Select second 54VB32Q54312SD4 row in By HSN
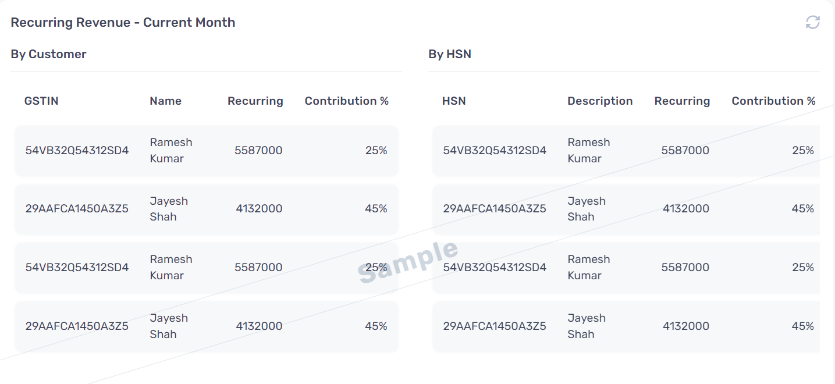 pos(626,268)
